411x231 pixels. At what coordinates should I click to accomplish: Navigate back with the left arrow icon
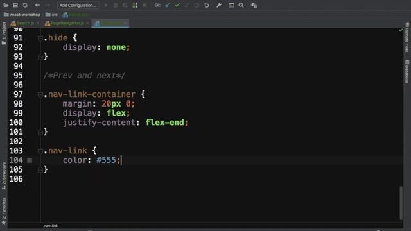pyautogui.click(x=37, y=5)
